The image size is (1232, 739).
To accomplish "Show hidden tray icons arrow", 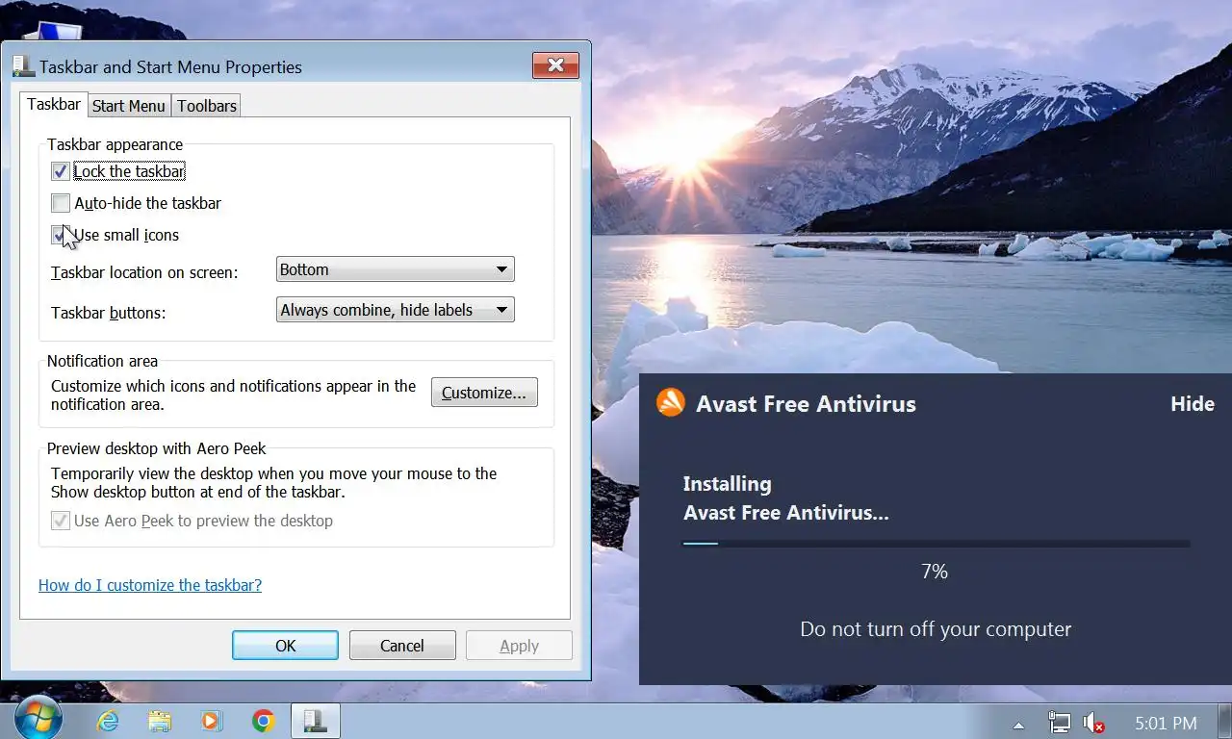I will 1018,724.
